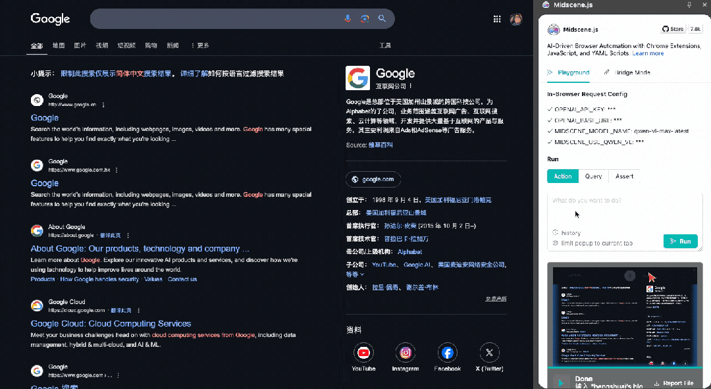Switch to the 新闻 search tab
Viewport: 711px width, 389px height.
pyautogui.click(x=172, y=45)
